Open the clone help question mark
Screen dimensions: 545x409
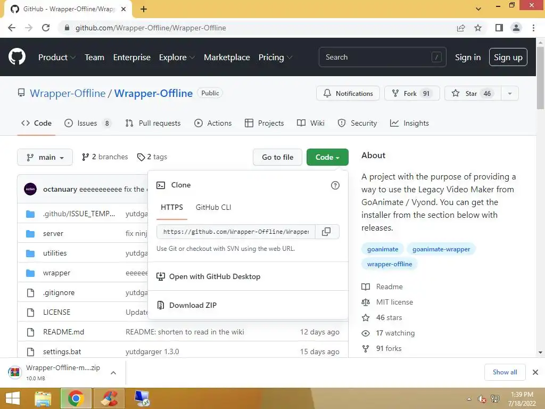click(335, 185)
